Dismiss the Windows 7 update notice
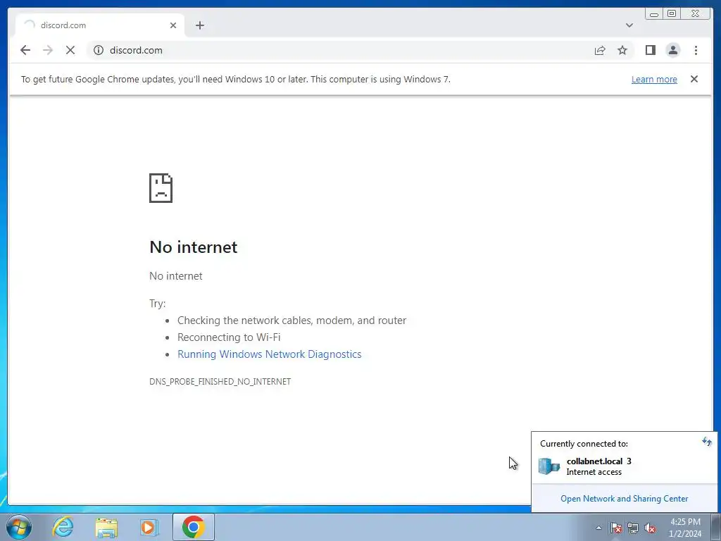Screen dimensions: 721x541 [x=694, y=79]
